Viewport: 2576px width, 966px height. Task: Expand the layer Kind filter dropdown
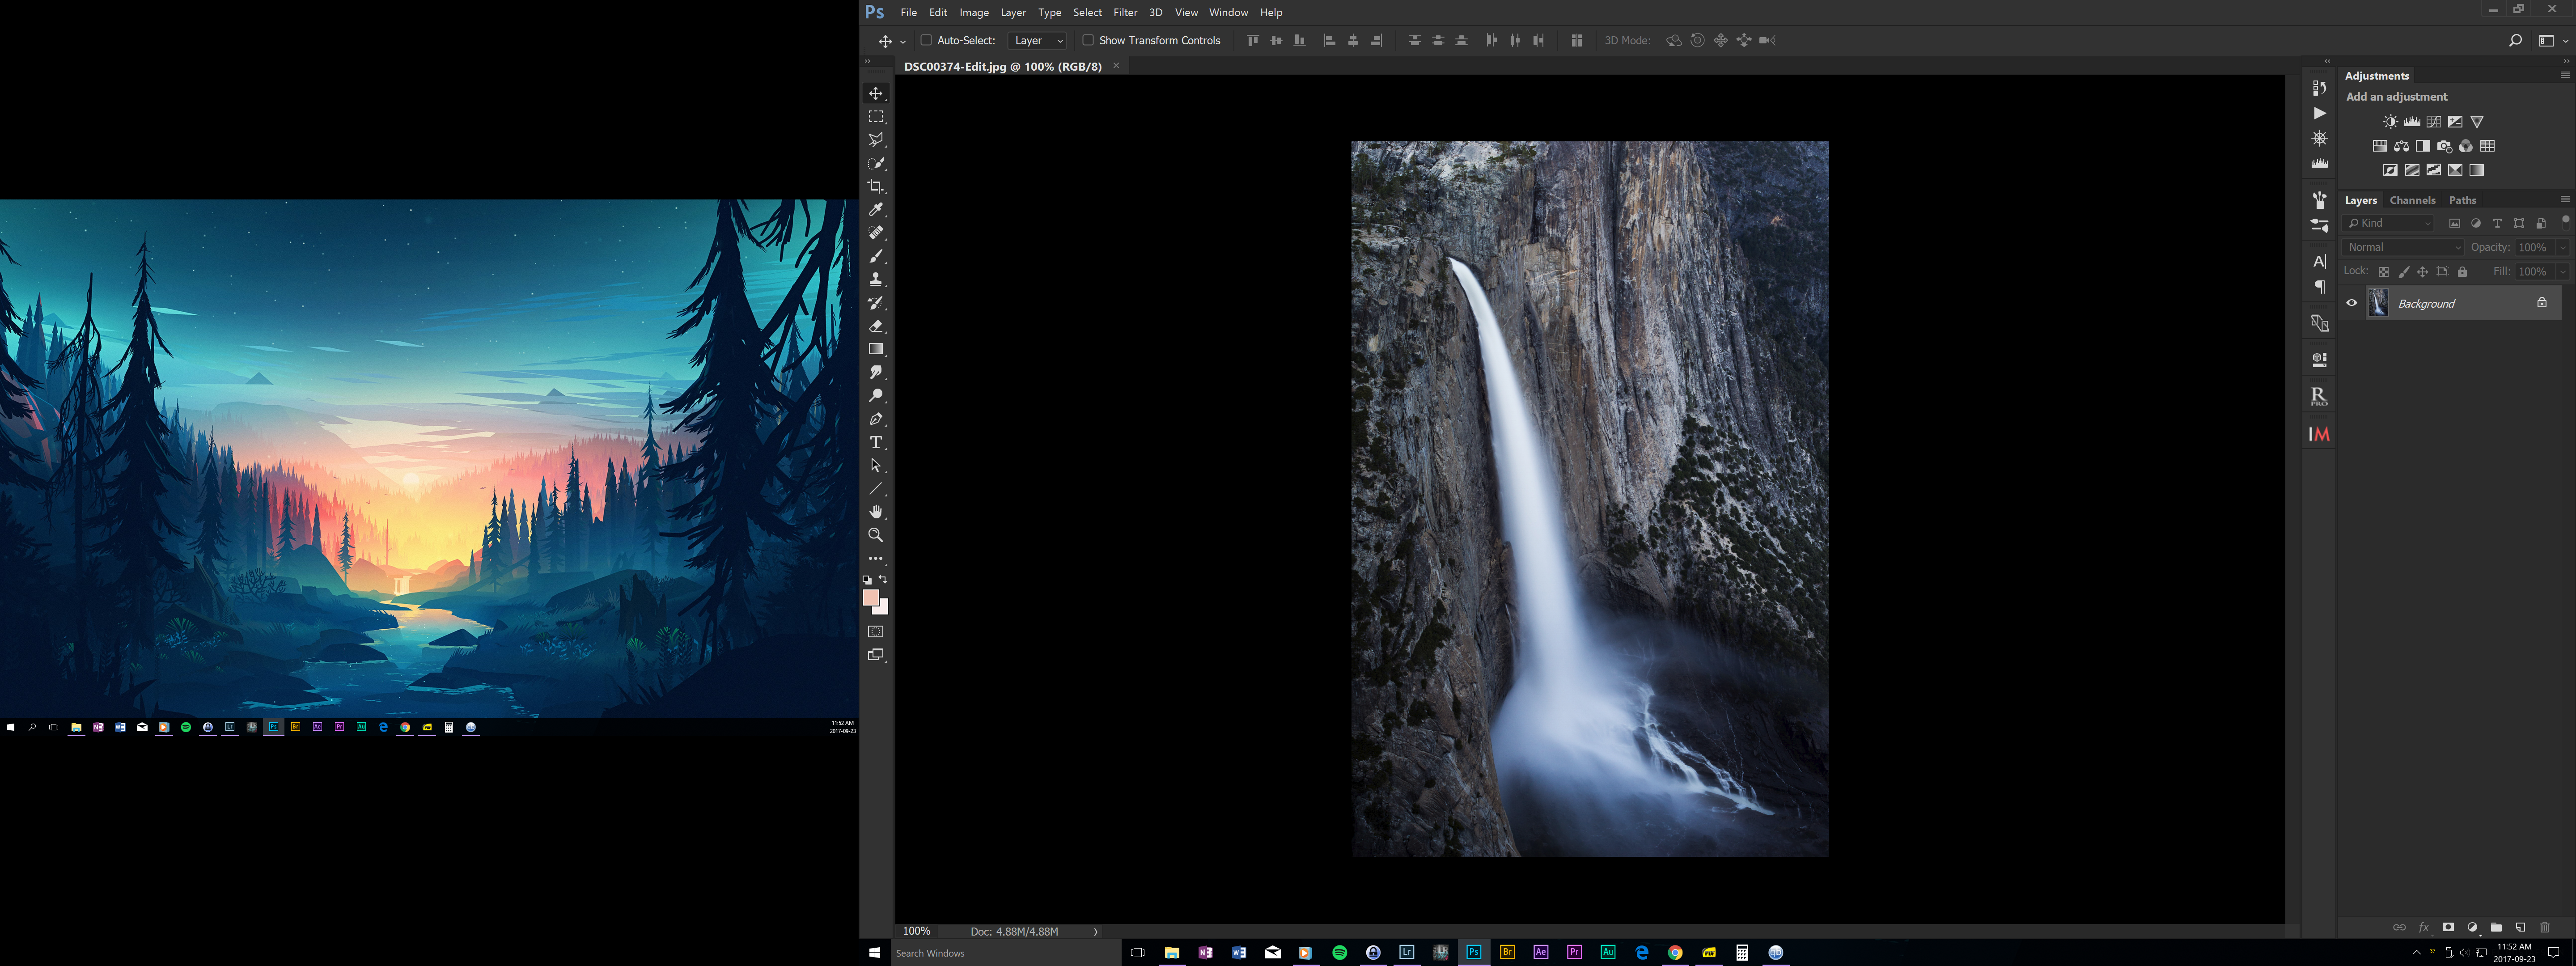pos(2389,223)
